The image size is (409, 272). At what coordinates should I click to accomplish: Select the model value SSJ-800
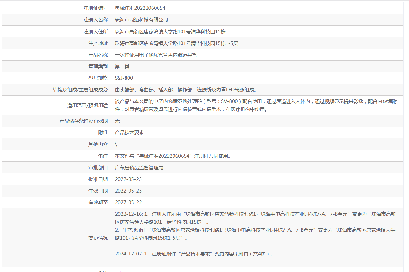[x=124, y=78]
